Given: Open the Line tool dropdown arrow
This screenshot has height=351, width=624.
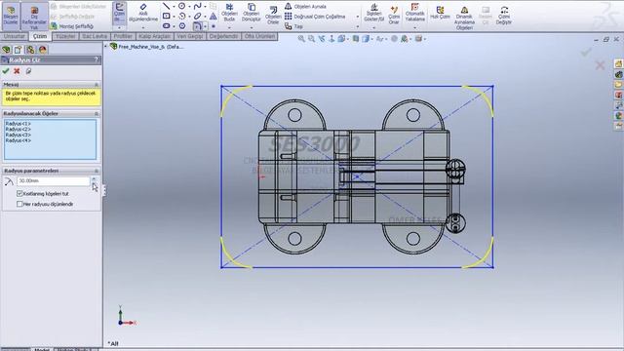Looking at the screenshot, I should tap(174, 7).
